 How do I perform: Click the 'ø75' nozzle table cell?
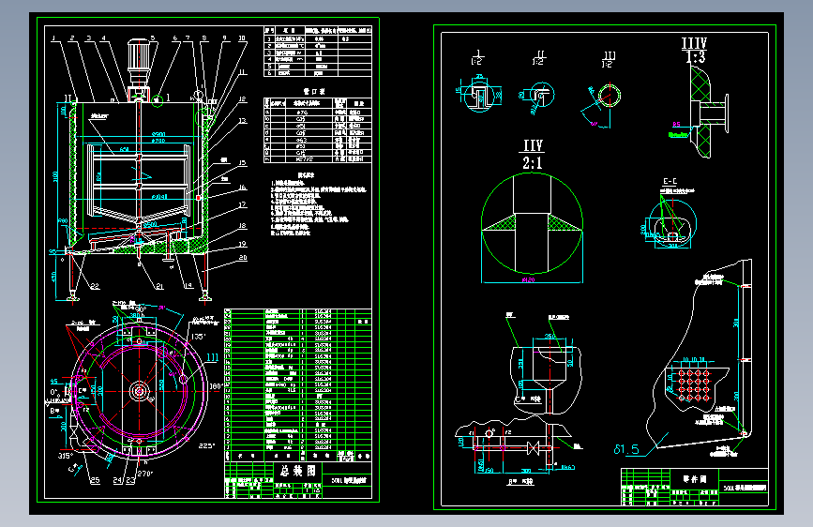[302, 113]
